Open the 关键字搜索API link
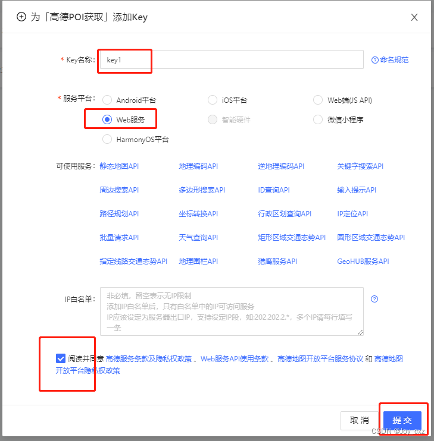Viewport: 434px width, 441px height. point(360,166)
